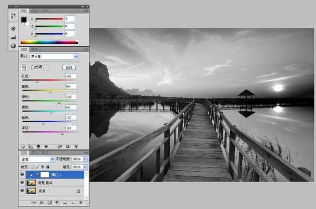The width and height of the screenshot is (316, 209).
Task: Click the black foreground color swatch
Action: coord(24,19)
